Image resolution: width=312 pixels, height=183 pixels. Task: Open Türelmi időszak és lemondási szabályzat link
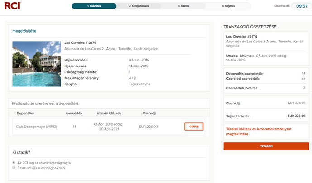(x=259, y=131)
